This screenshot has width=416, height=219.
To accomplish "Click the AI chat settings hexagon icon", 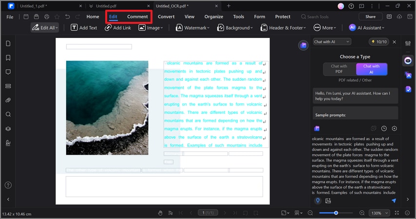I will [x=395, y=128].
